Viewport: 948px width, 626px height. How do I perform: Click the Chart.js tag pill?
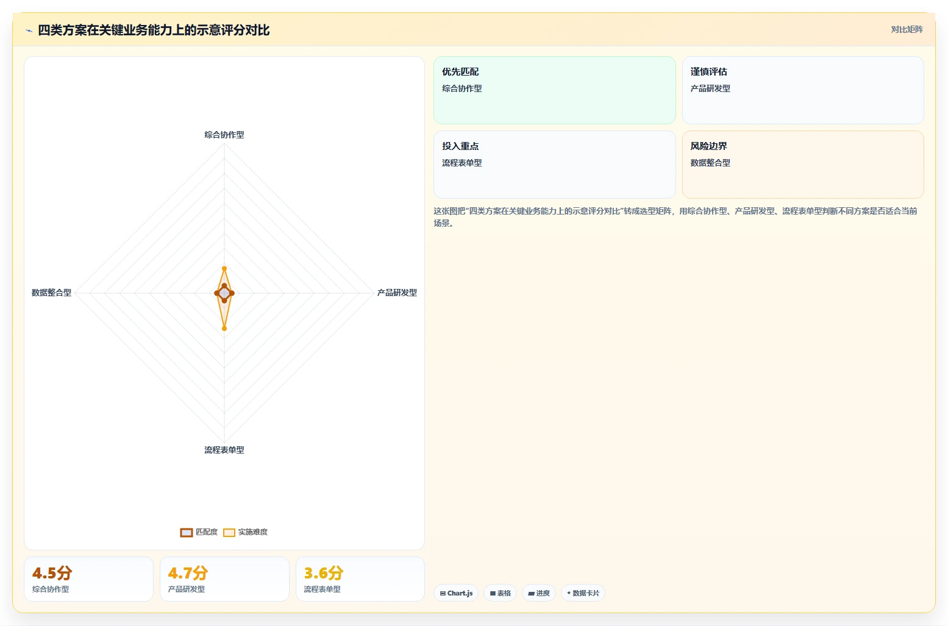[x=456, y=593]
